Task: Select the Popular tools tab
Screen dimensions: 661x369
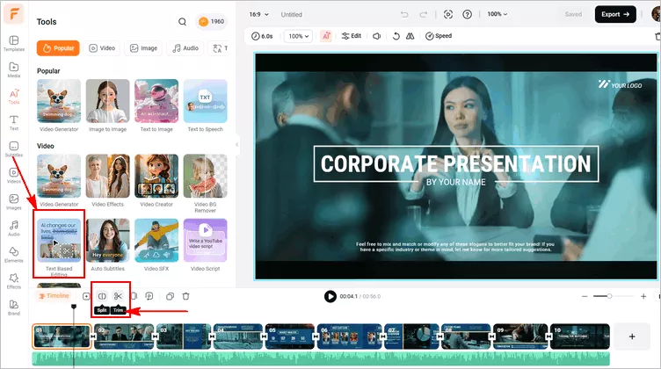Action: pyautogui.click(x=58, y=48)
